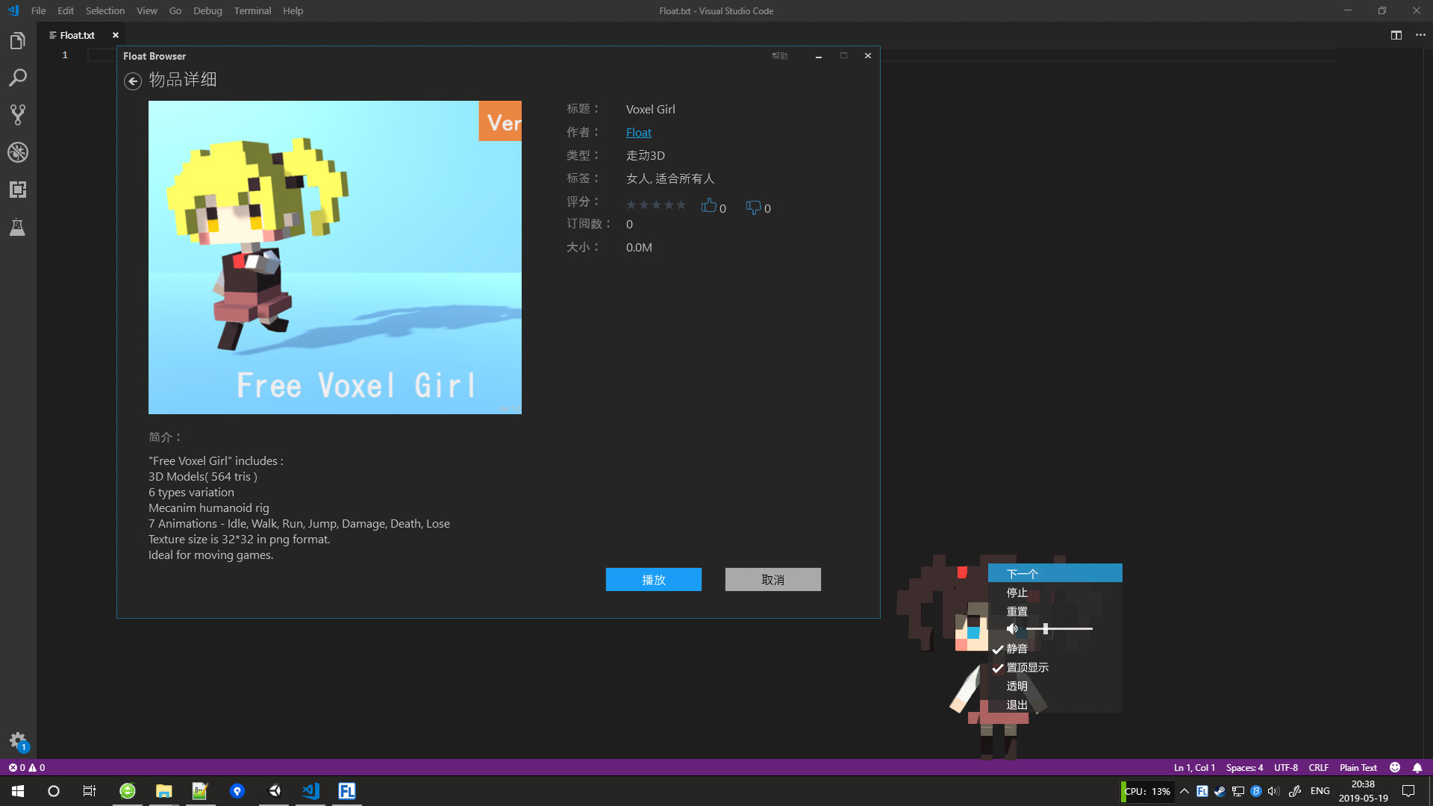The height and width of the screenshot is (806, 1433).
Task: Select 下一个 in the context menu
Action: pos(1021,573)
